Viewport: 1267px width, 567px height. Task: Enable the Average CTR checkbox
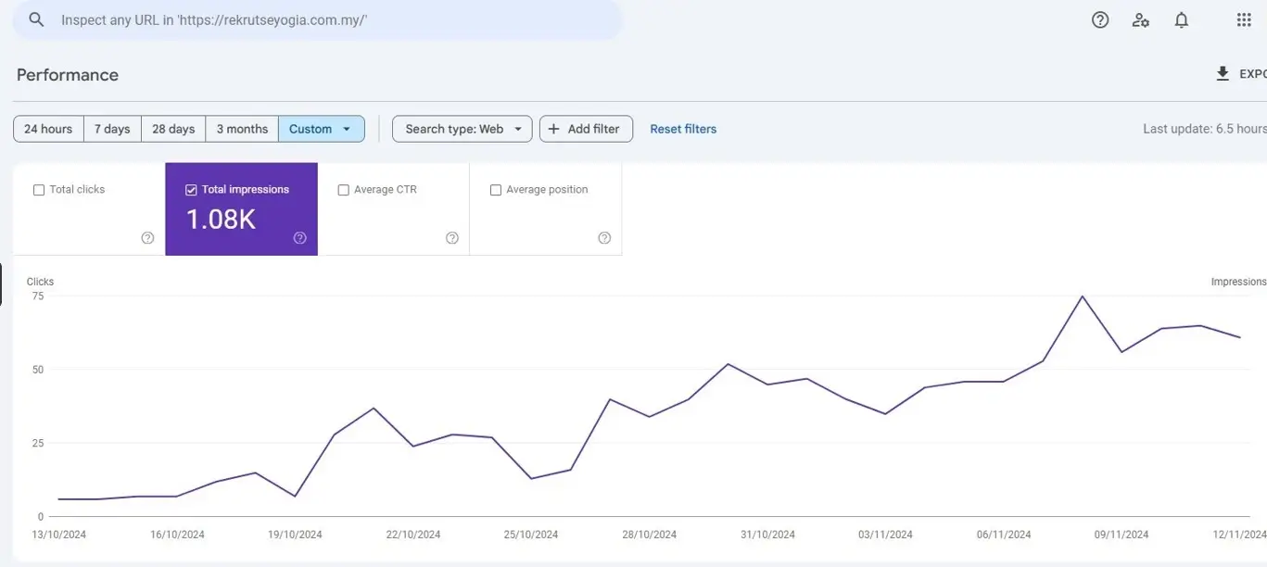click(343, 189)
